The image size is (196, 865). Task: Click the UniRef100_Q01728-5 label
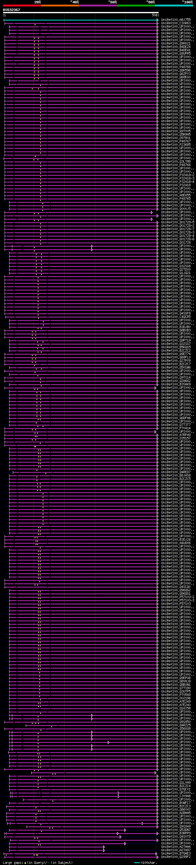pyautogui.click(x=178, y=222)
